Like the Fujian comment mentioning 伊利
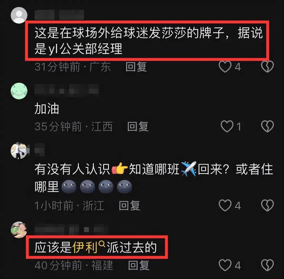The image size is (284, 279). 225,265
